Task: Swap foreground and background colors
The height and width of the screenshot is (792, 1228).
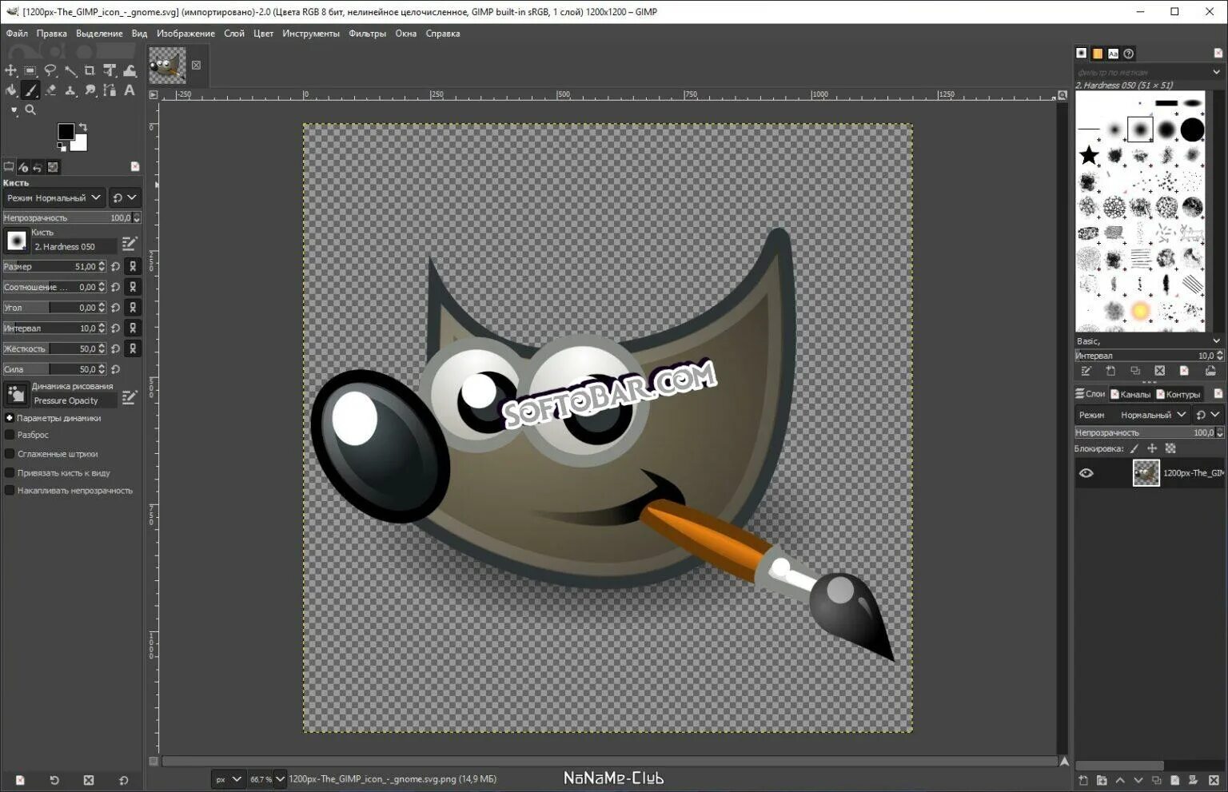Action: 82,127
